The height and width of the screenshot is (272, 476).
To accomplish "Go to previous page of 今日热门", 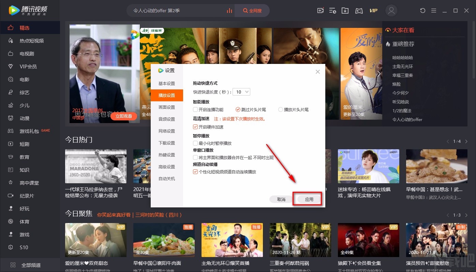I will click(448, 141).
